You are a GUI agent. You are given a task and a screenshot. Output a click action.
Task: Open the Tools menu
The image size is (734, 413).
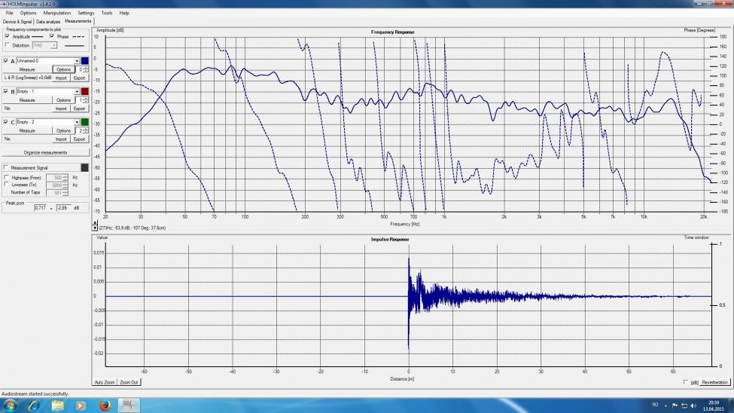[x=107, y=13]
